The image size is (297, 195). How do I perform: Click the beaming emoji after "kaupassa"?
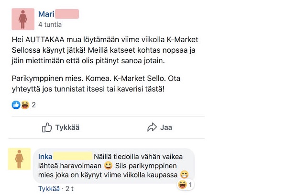coord(185,174)
